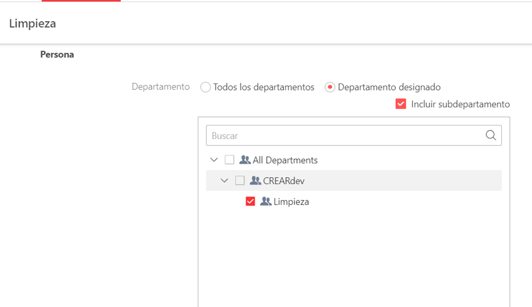Disable the Incluir subdepartamento checkbox
The width and height of the screenshot is (532, 307).
[401, 104]
